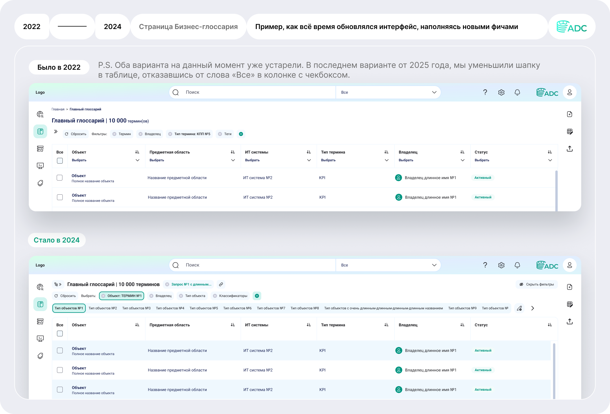
Task: Click export upload icon on 2024 panel right rail
Action: [x=570, y=321]
